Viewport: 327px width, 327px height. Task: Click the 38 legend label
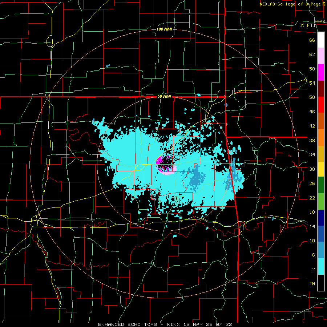(x=312, y=140)
